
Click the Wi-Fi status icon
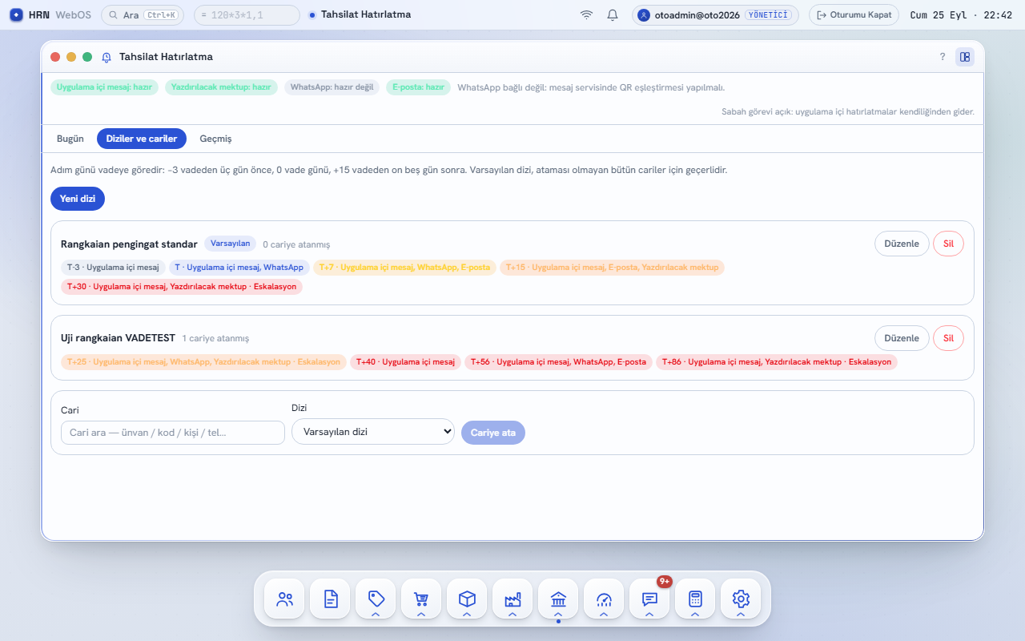click(587, 14)
